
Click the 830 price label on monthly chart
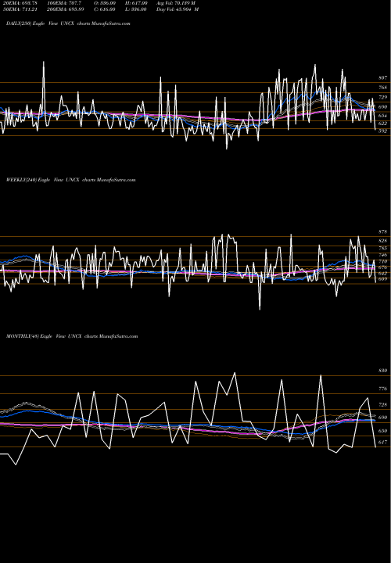pos(382,371)
